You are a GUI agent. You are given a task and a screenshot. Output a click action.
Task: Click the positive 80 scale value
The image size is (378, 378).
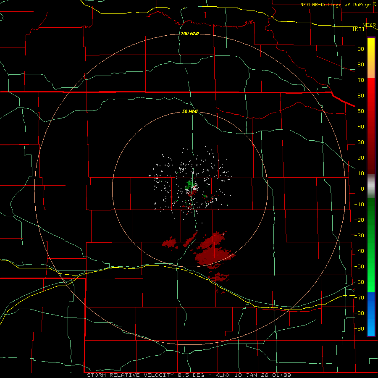pyautogui.click(x=361, y=64)
